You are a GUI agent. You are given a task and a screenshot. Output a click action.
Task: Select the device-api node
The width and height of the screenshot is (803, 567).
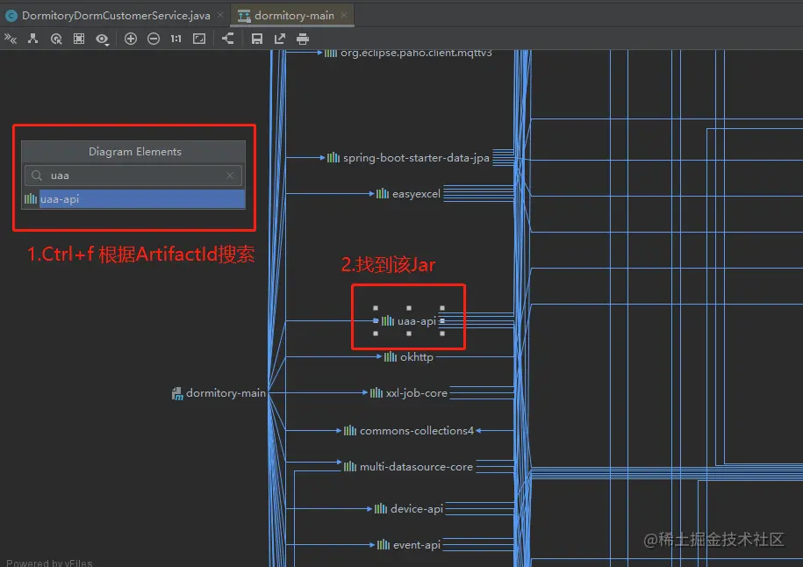click(409, 508)
